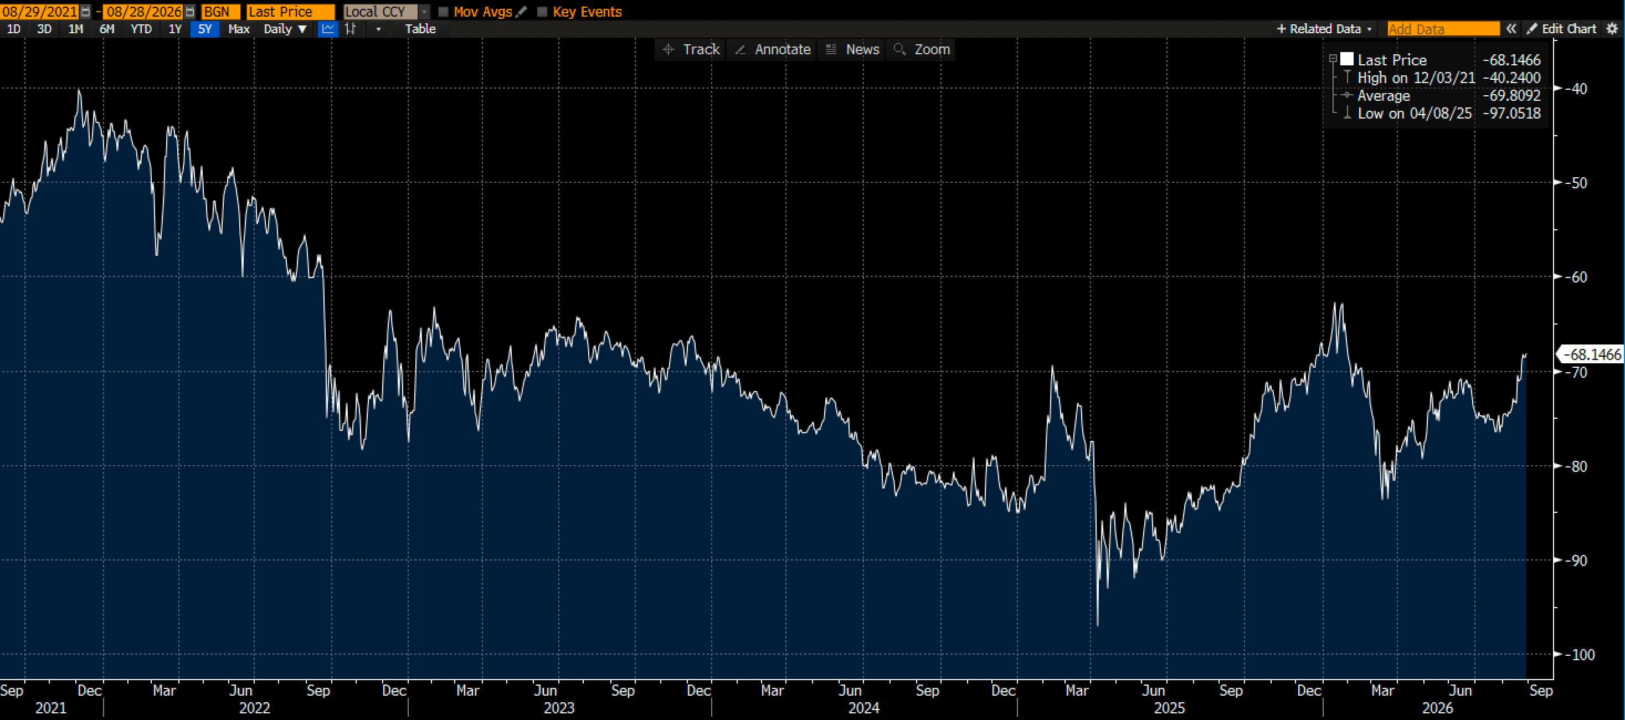Select the Max time range
This screenshot has width=1625, height=720.
point(239,29)
